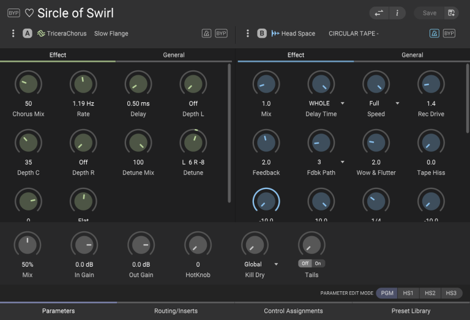Click the Depth L knob

coord(193,84)
